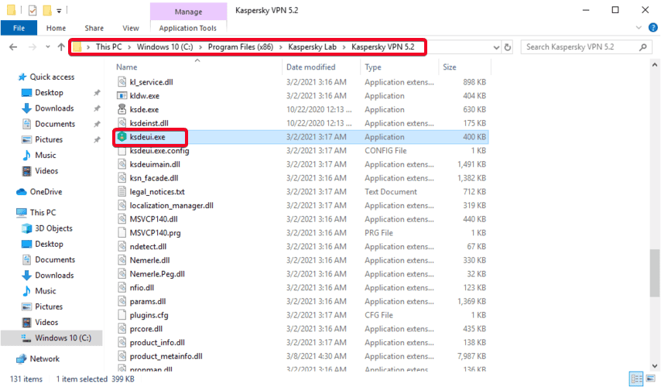Open Videos under Quick access
Screen dimensions: 661x387
46,171
